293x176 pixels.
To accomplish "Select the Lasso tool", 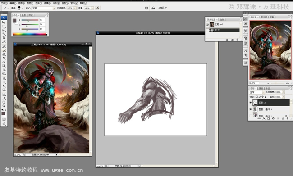I will pyautogui.click(x=4, y=30).
